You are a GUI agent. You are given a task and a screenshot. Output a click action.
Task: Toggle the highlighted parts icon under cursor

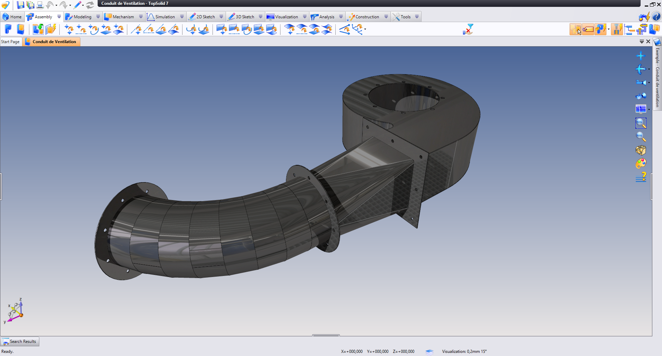575,29
